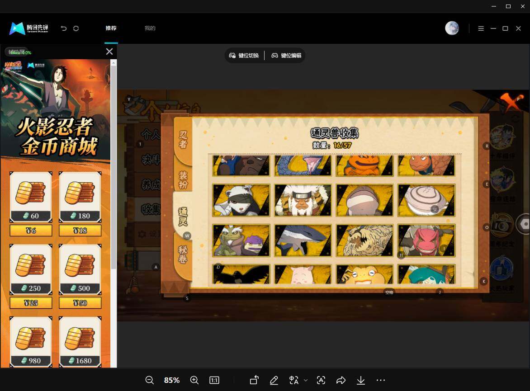Buy the 60 gold pack for ¥6
The image size is (530, 391).
click(31, 231)
